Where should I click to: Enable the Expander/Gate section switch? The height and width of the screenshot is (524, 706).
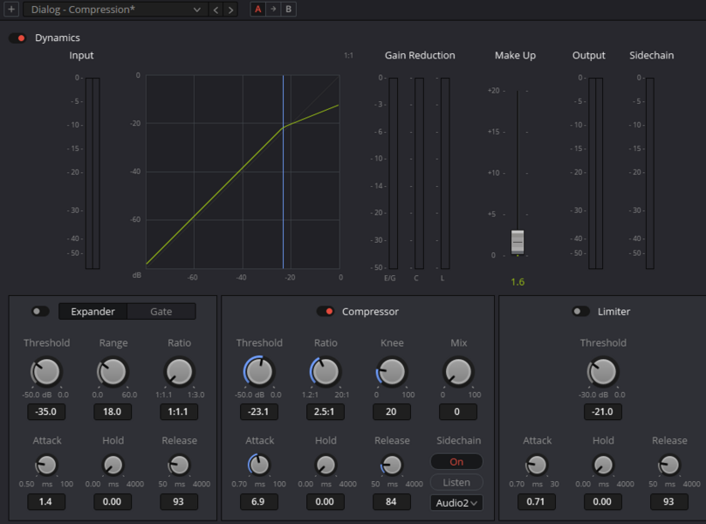click(40, 311)
